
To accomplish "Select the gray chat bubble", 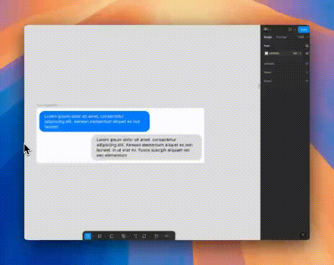I will click(147, 147).
